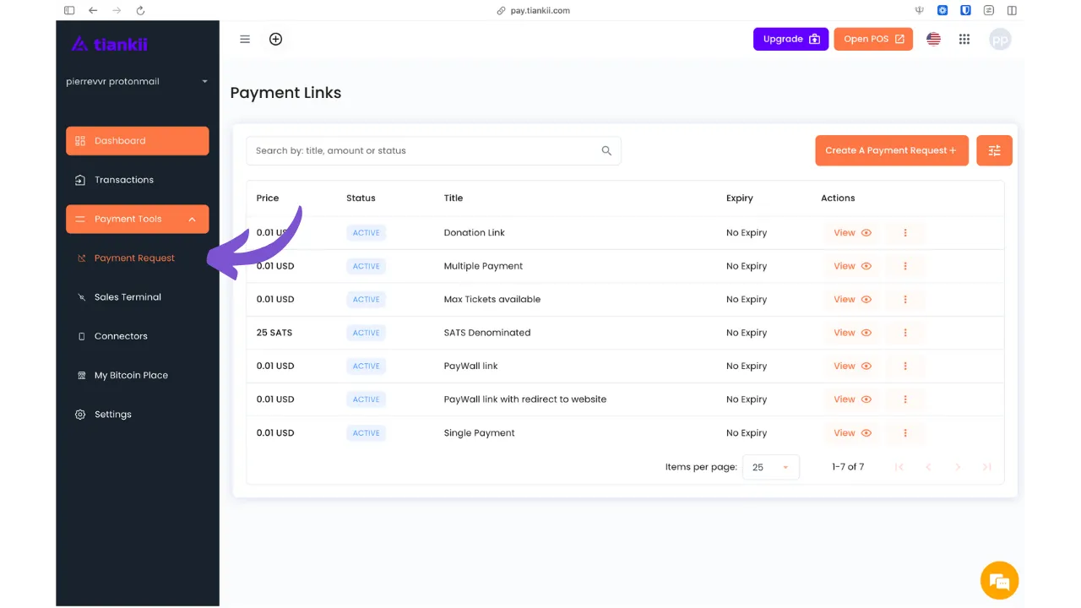This screenshot has width=1081, height=608.
Task: Click the filter settings icon button
Action: tap(994, 150)
